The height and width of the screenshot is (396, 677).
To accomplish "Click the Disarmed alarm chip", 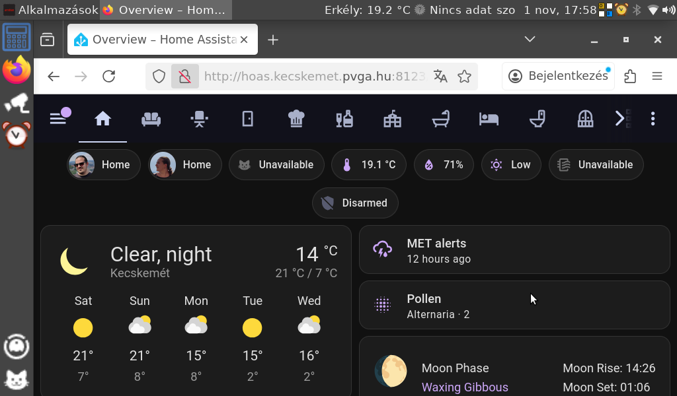I will (x=355, y=203).
